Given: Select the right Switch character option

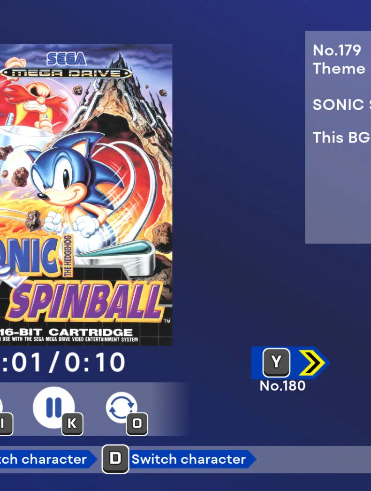Looking at the screenshot, I should point(189,460).
